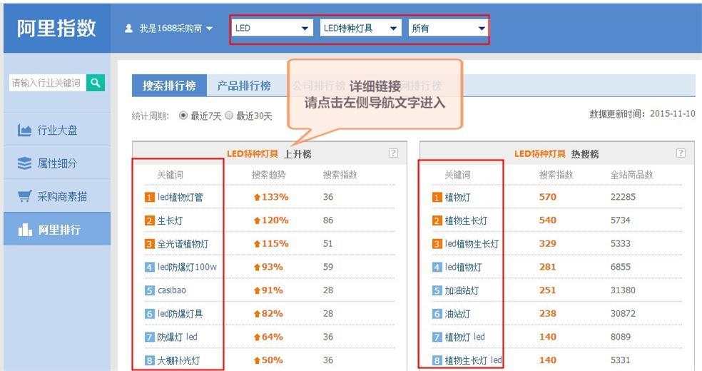Expand the 我是1688采购商 role dropdown

pyautogui.click(x=209, y=29)
